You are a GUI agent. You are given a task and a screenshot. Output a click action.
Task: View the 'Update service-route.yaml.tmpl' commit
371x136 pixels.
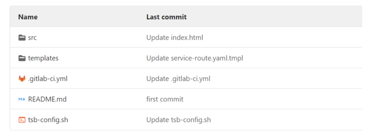pos(195,58)
